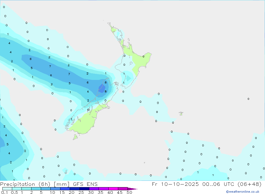Click the 0.5–1 mm legend swatch
The image size is (265, 194).
[x=17, y=189]
